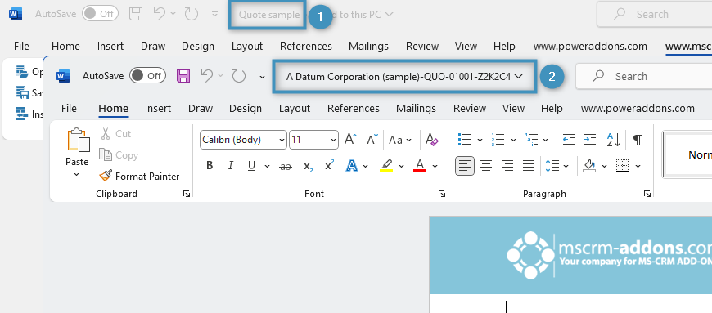Open the Help tab in the back window
712x313 pixels.
[x=504, y=47]
